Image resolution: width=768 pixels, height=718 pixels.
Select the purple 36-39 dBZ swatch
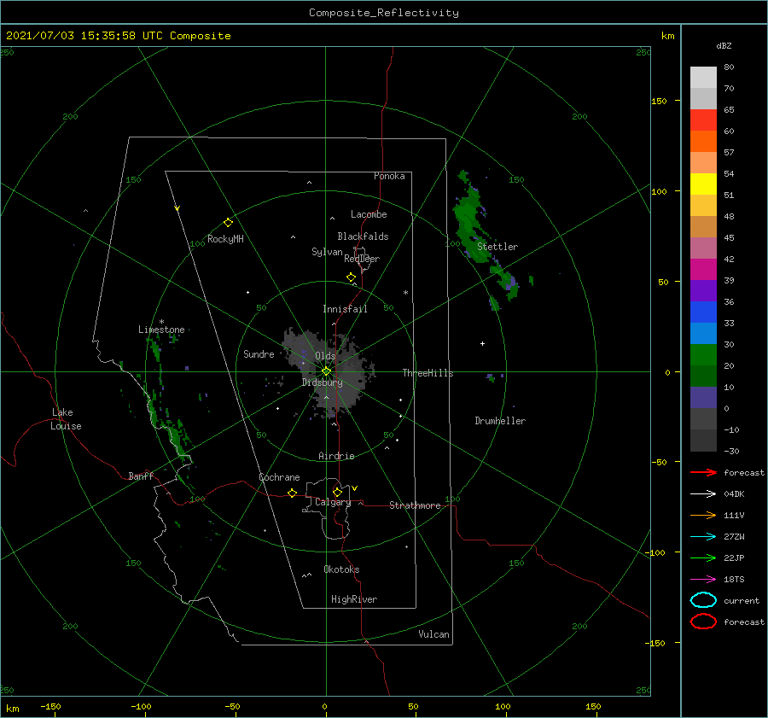coord(703,291)
